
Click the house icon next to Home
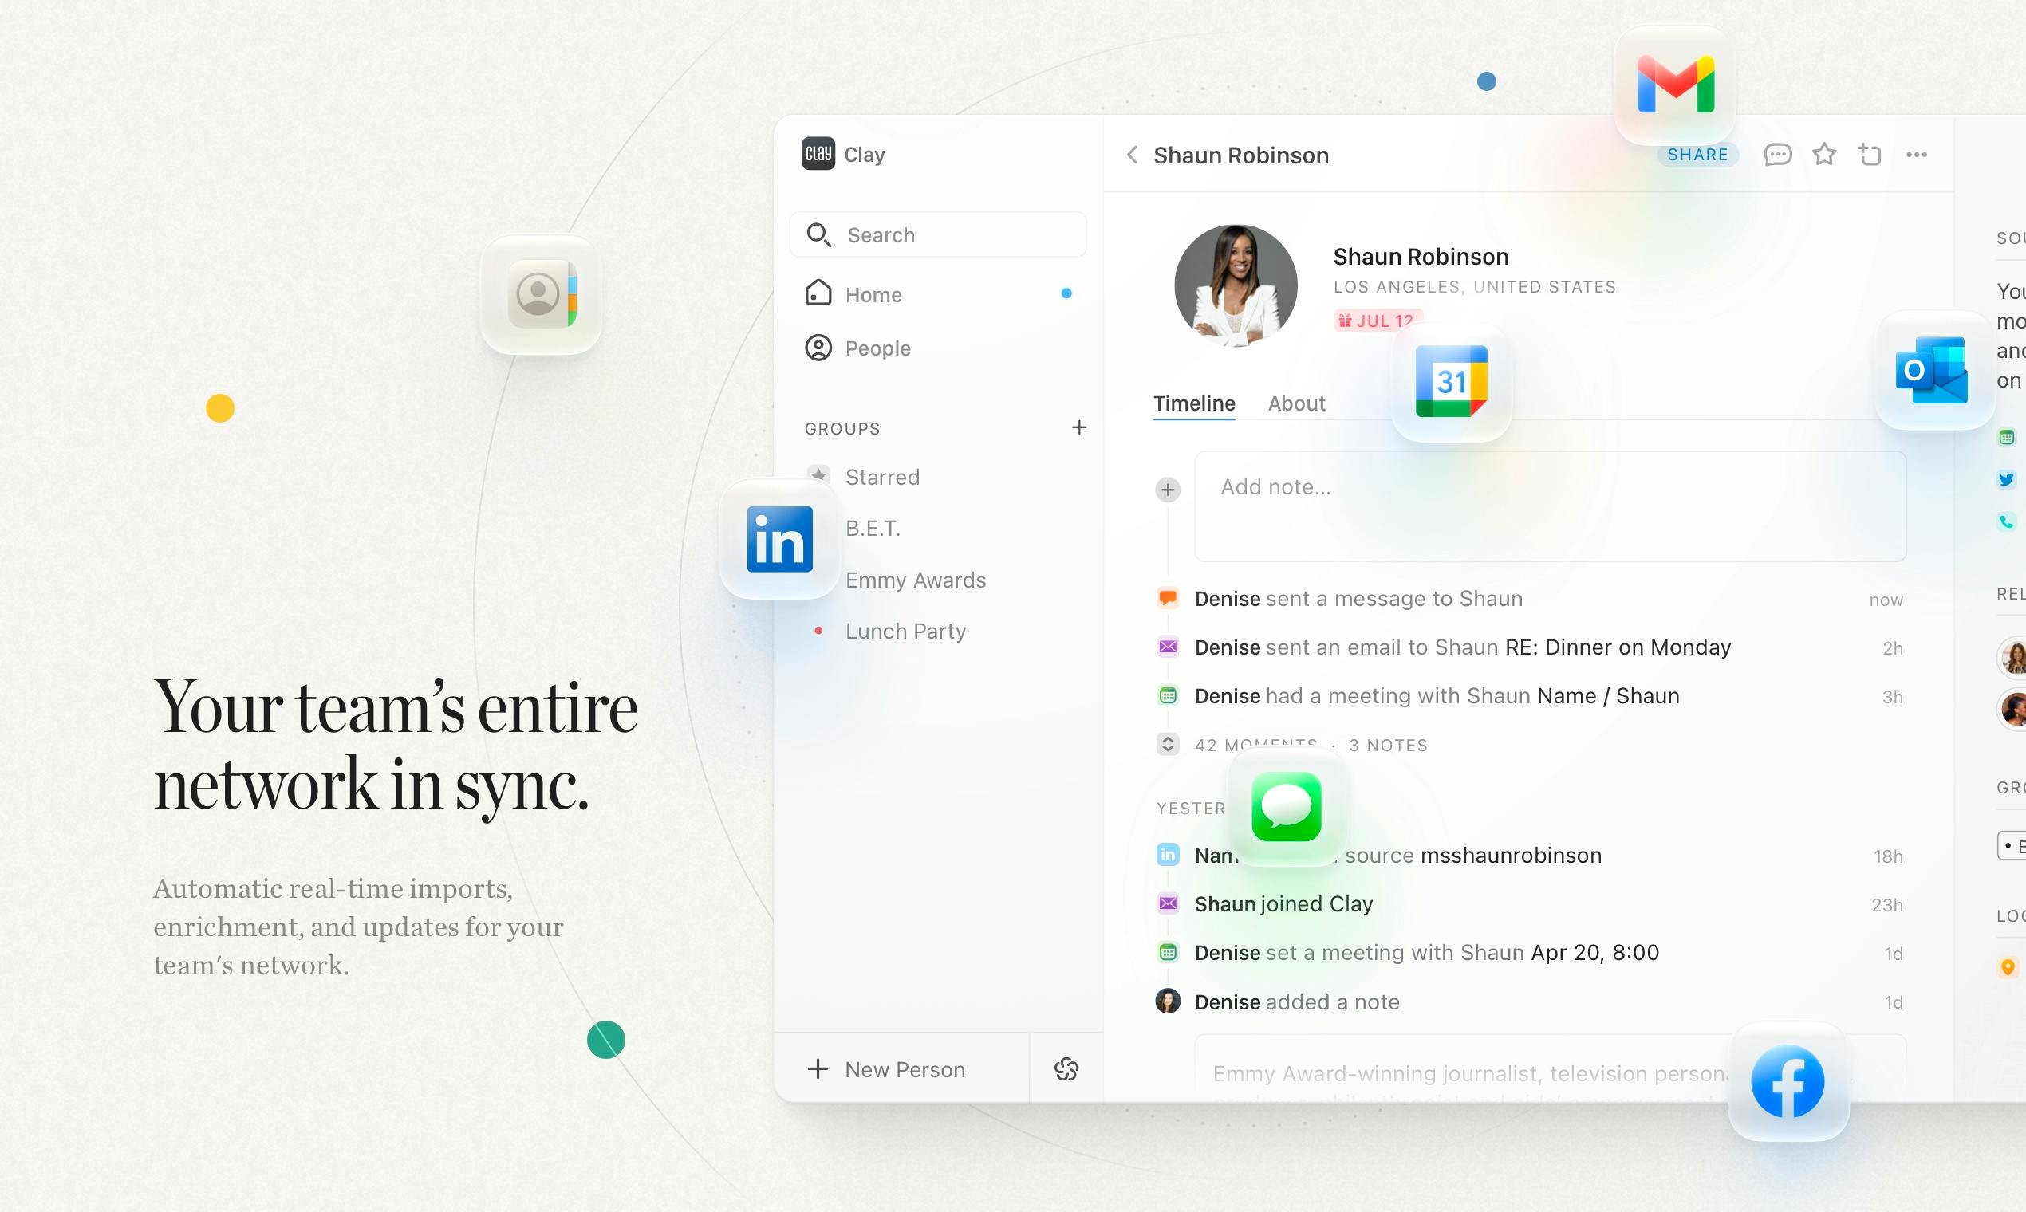[818, 293]
